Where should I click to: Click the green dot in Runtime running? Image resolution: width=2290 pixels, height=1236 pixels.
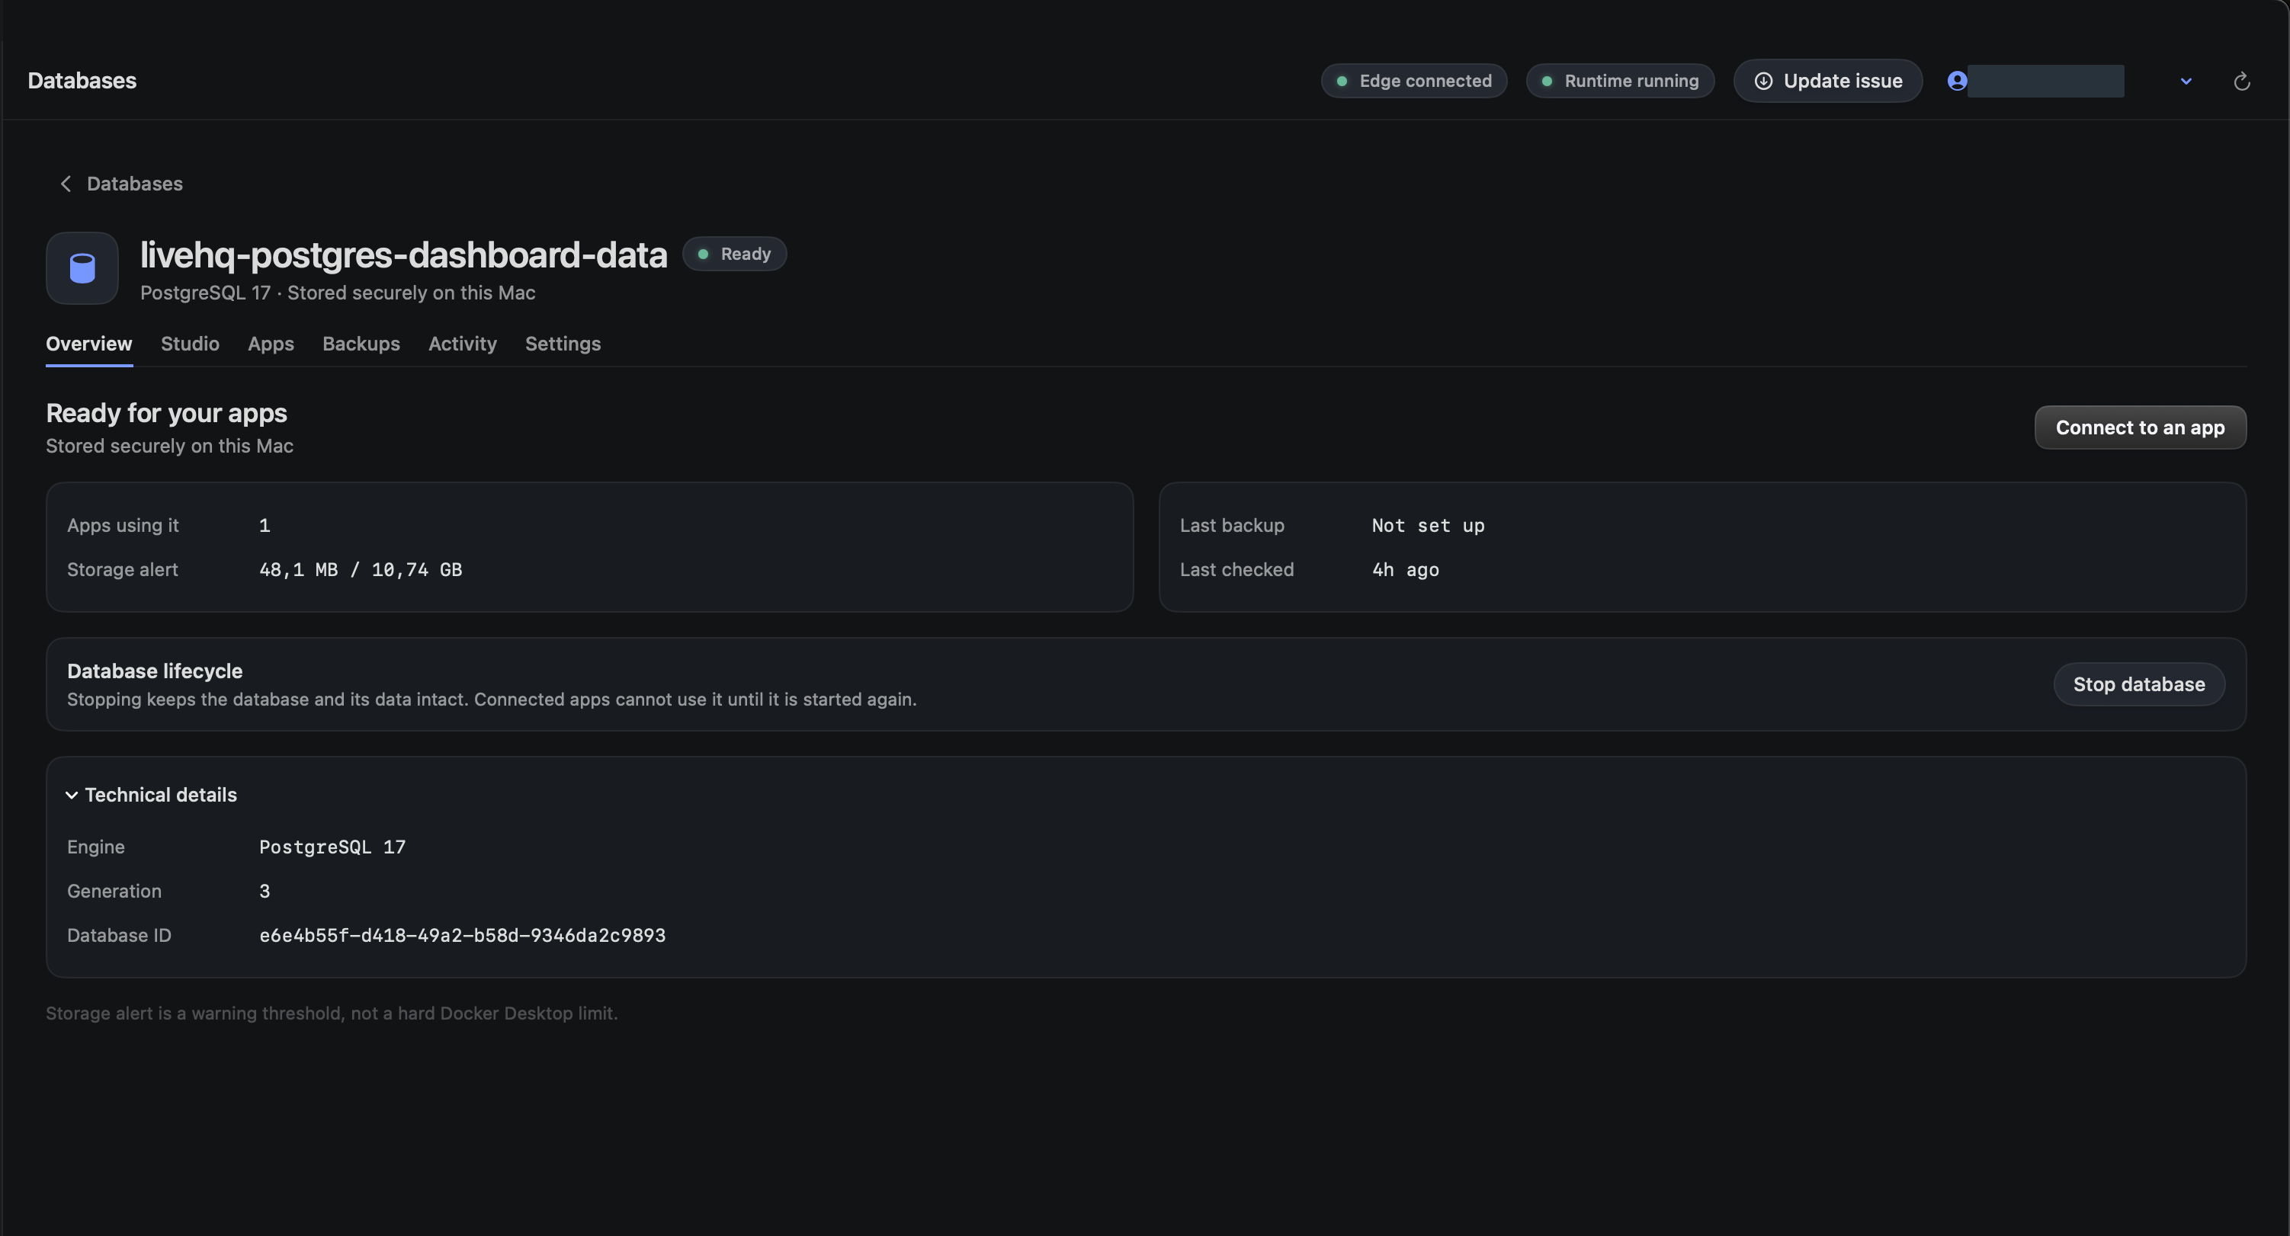pos(1547,81)
